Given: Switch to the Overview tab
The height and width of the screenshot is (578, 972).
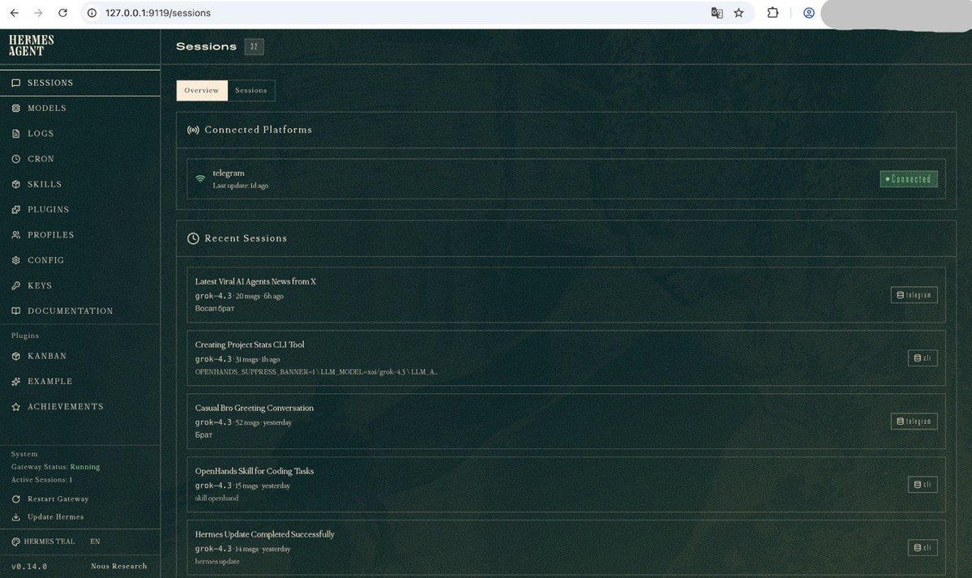Looking at the screenshot, I should pos(202,91).
